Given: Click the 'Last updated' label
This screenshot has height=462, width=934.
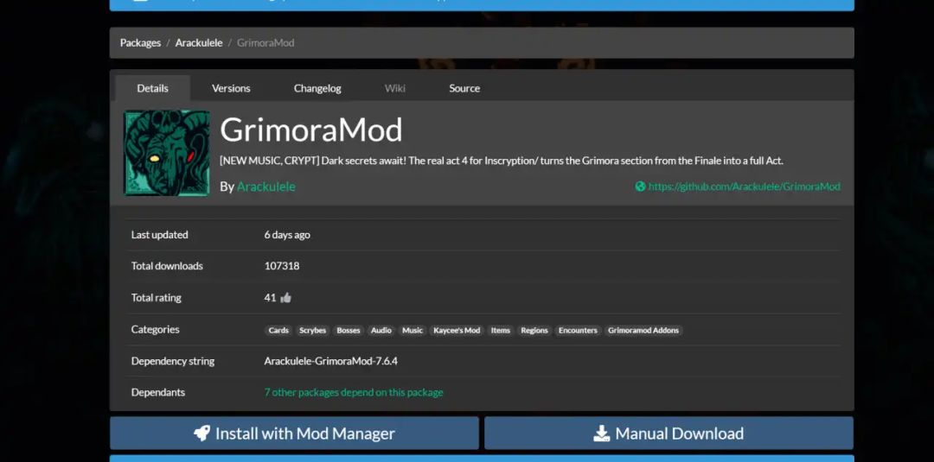Looking at the screenshot, I should coord(160,235).
